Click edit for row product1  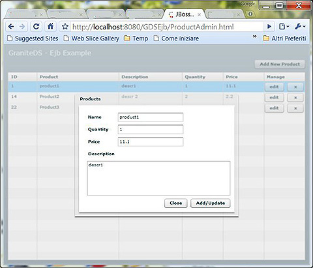point(274,87)
